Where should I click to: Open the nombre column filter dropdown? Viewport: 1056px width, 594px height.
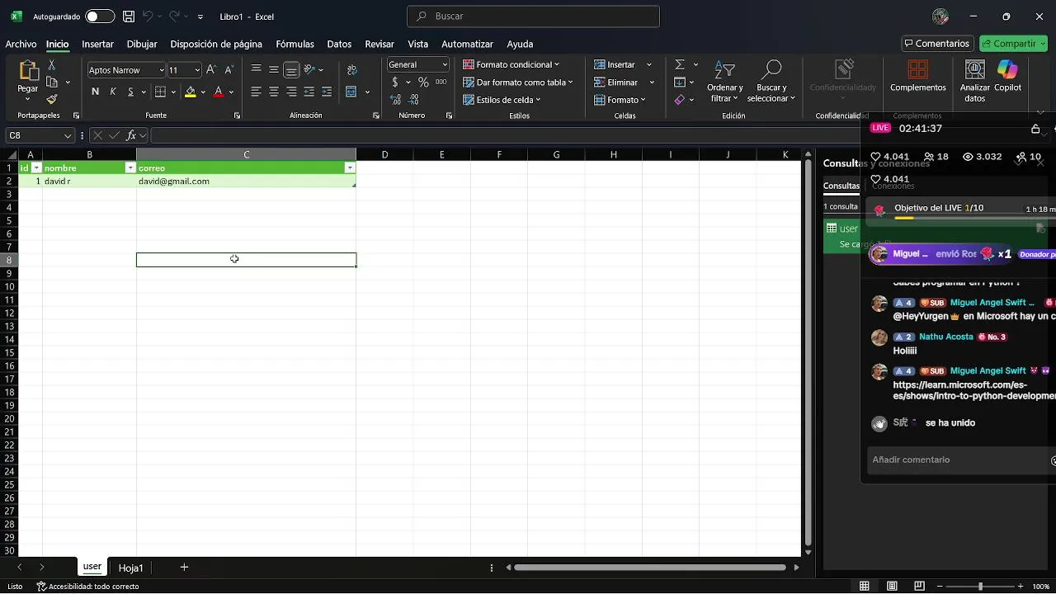coord(130,167)
